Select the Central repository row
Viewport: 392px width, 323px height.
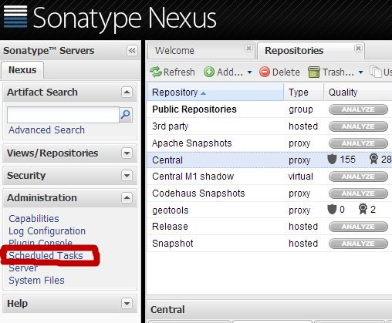tap(269, 160)
